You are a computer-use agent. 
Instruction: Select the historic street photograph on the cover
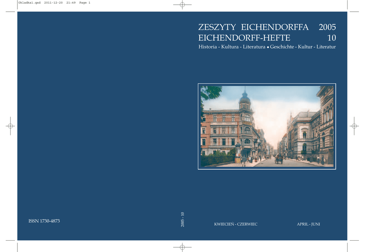pos(267,126)
